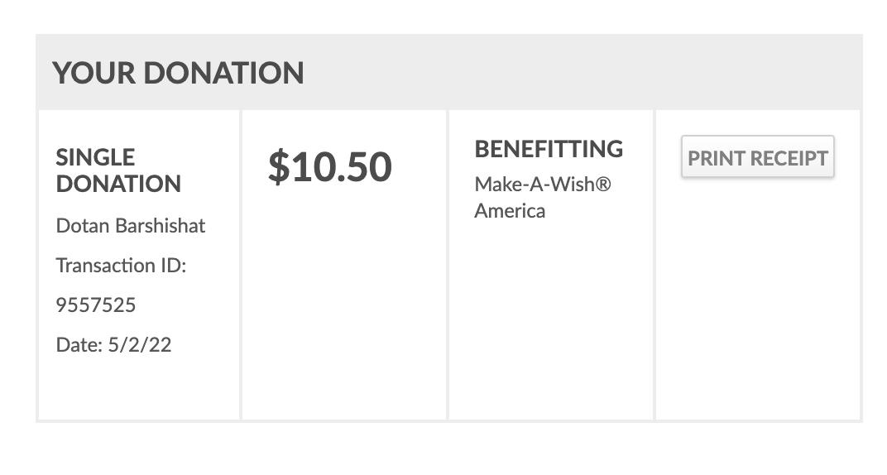
Task: Click the registered trademark ® symbol
Action: [x=604, y=184]
